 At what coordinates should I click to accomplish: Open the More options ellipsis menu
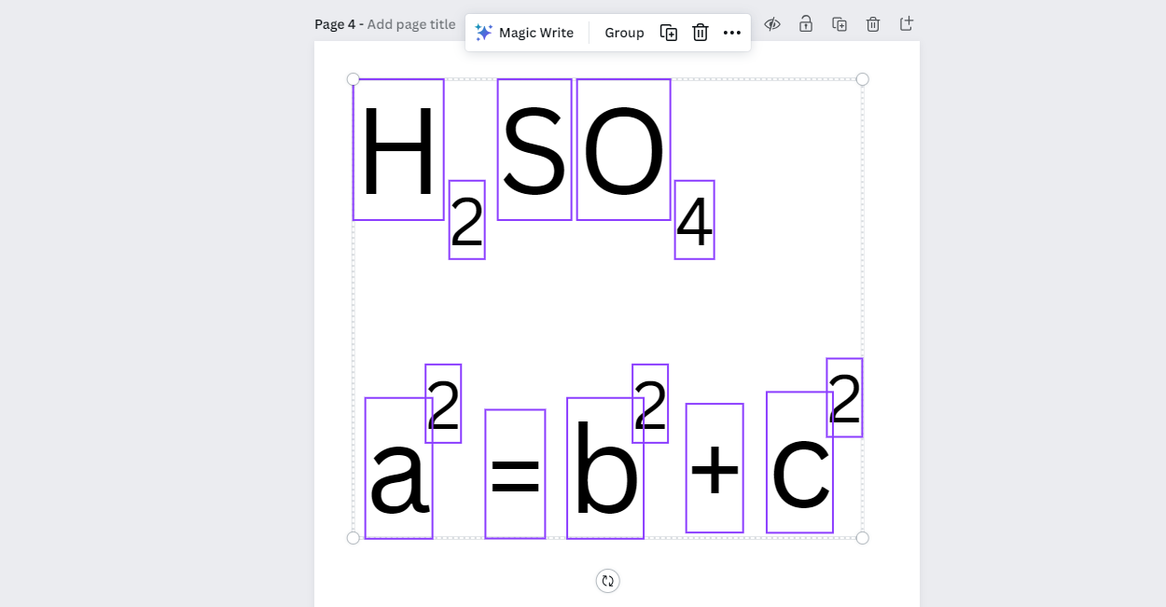[x=732, y=33]
